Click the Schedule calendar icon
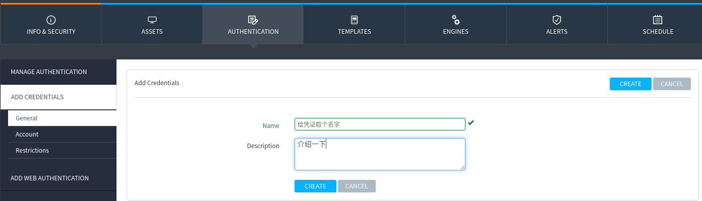This screenshot has height=201, width=702. click(x=658, y=20)
